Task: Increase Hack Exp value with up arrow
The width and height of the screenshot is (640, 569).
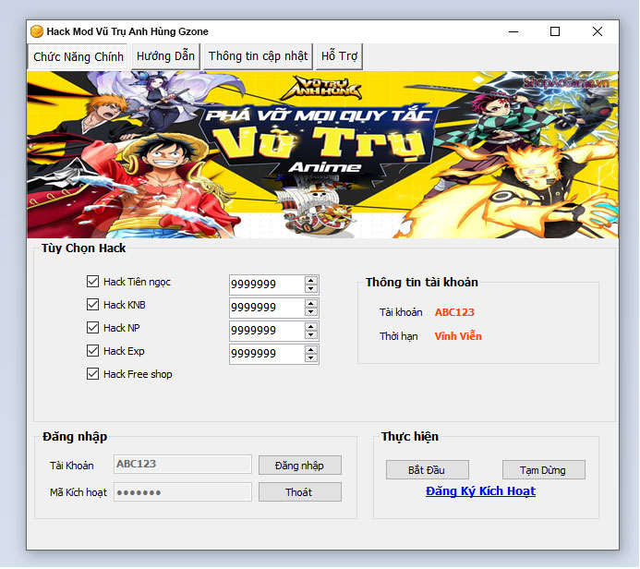Action: (311, 350)
